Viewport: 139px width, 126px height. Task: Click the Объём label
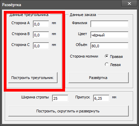tap(81, 45)
